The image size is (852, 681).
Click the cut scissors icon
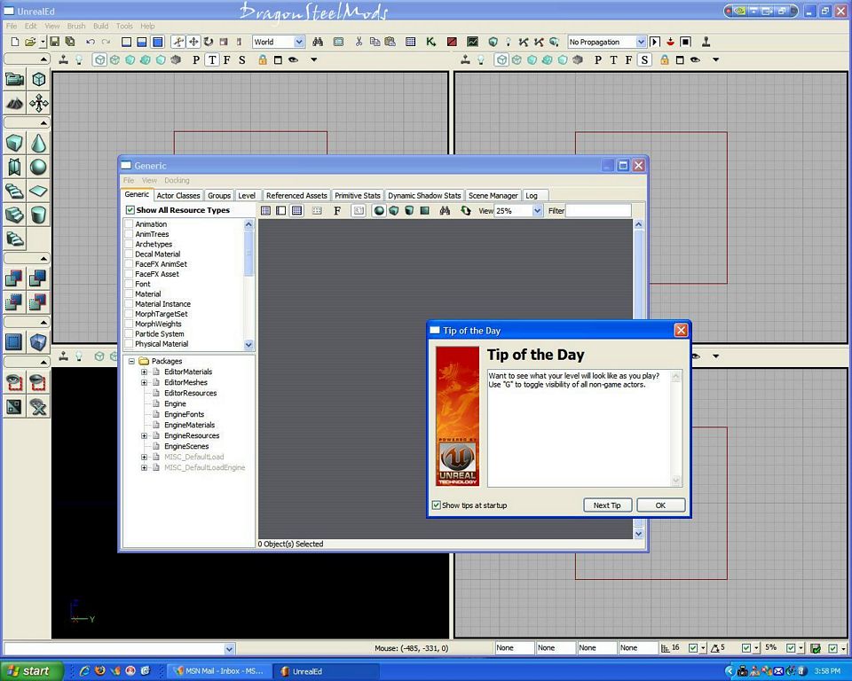(359, 42)
